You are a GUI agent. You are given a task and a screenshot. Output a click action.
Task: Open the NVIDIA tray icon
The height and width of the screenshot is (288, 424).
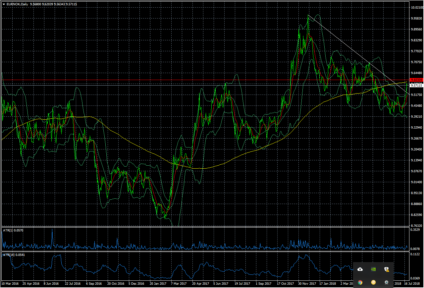tap(373, 269)
